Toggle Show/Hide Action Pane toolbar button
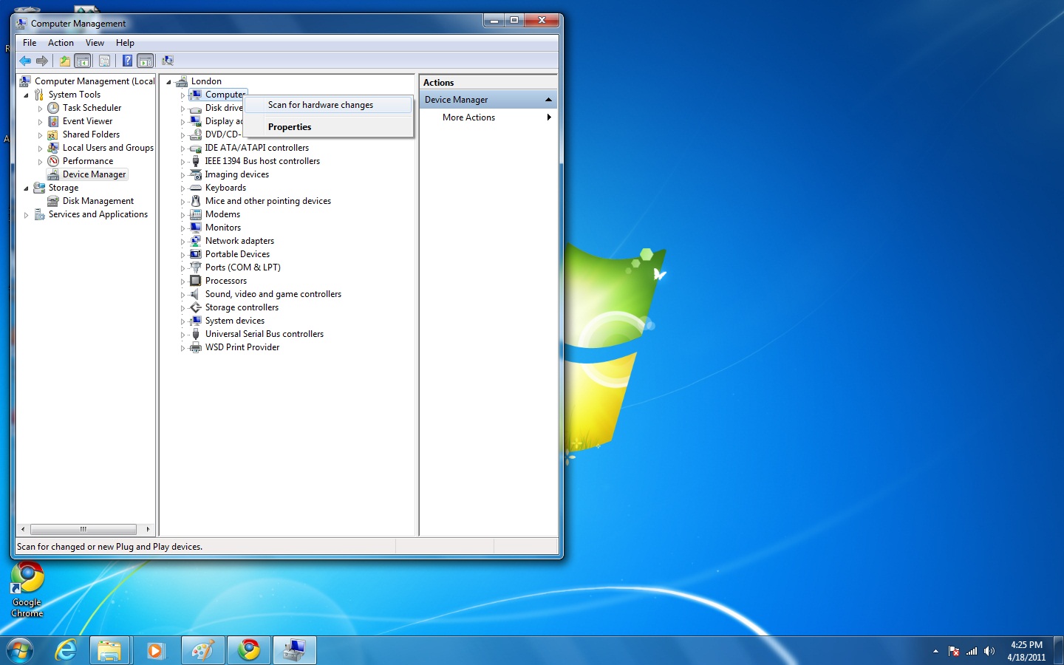The image size is (1064, 665). coord(146,61)
